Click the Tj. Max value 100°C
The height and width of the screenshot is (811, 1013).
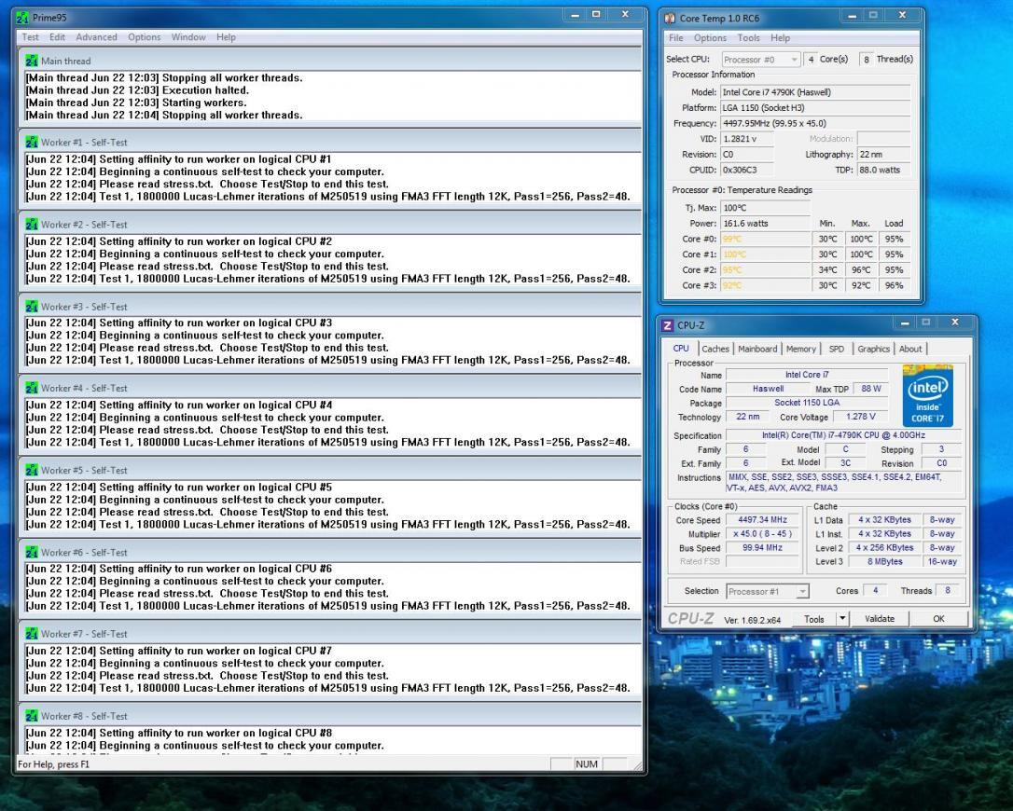tap(765, 208)
